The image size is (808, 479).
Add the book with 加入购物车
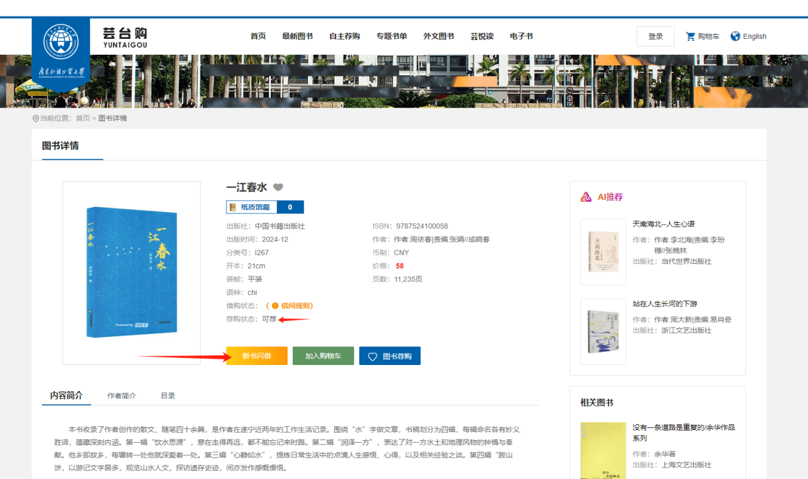[323, 356]
